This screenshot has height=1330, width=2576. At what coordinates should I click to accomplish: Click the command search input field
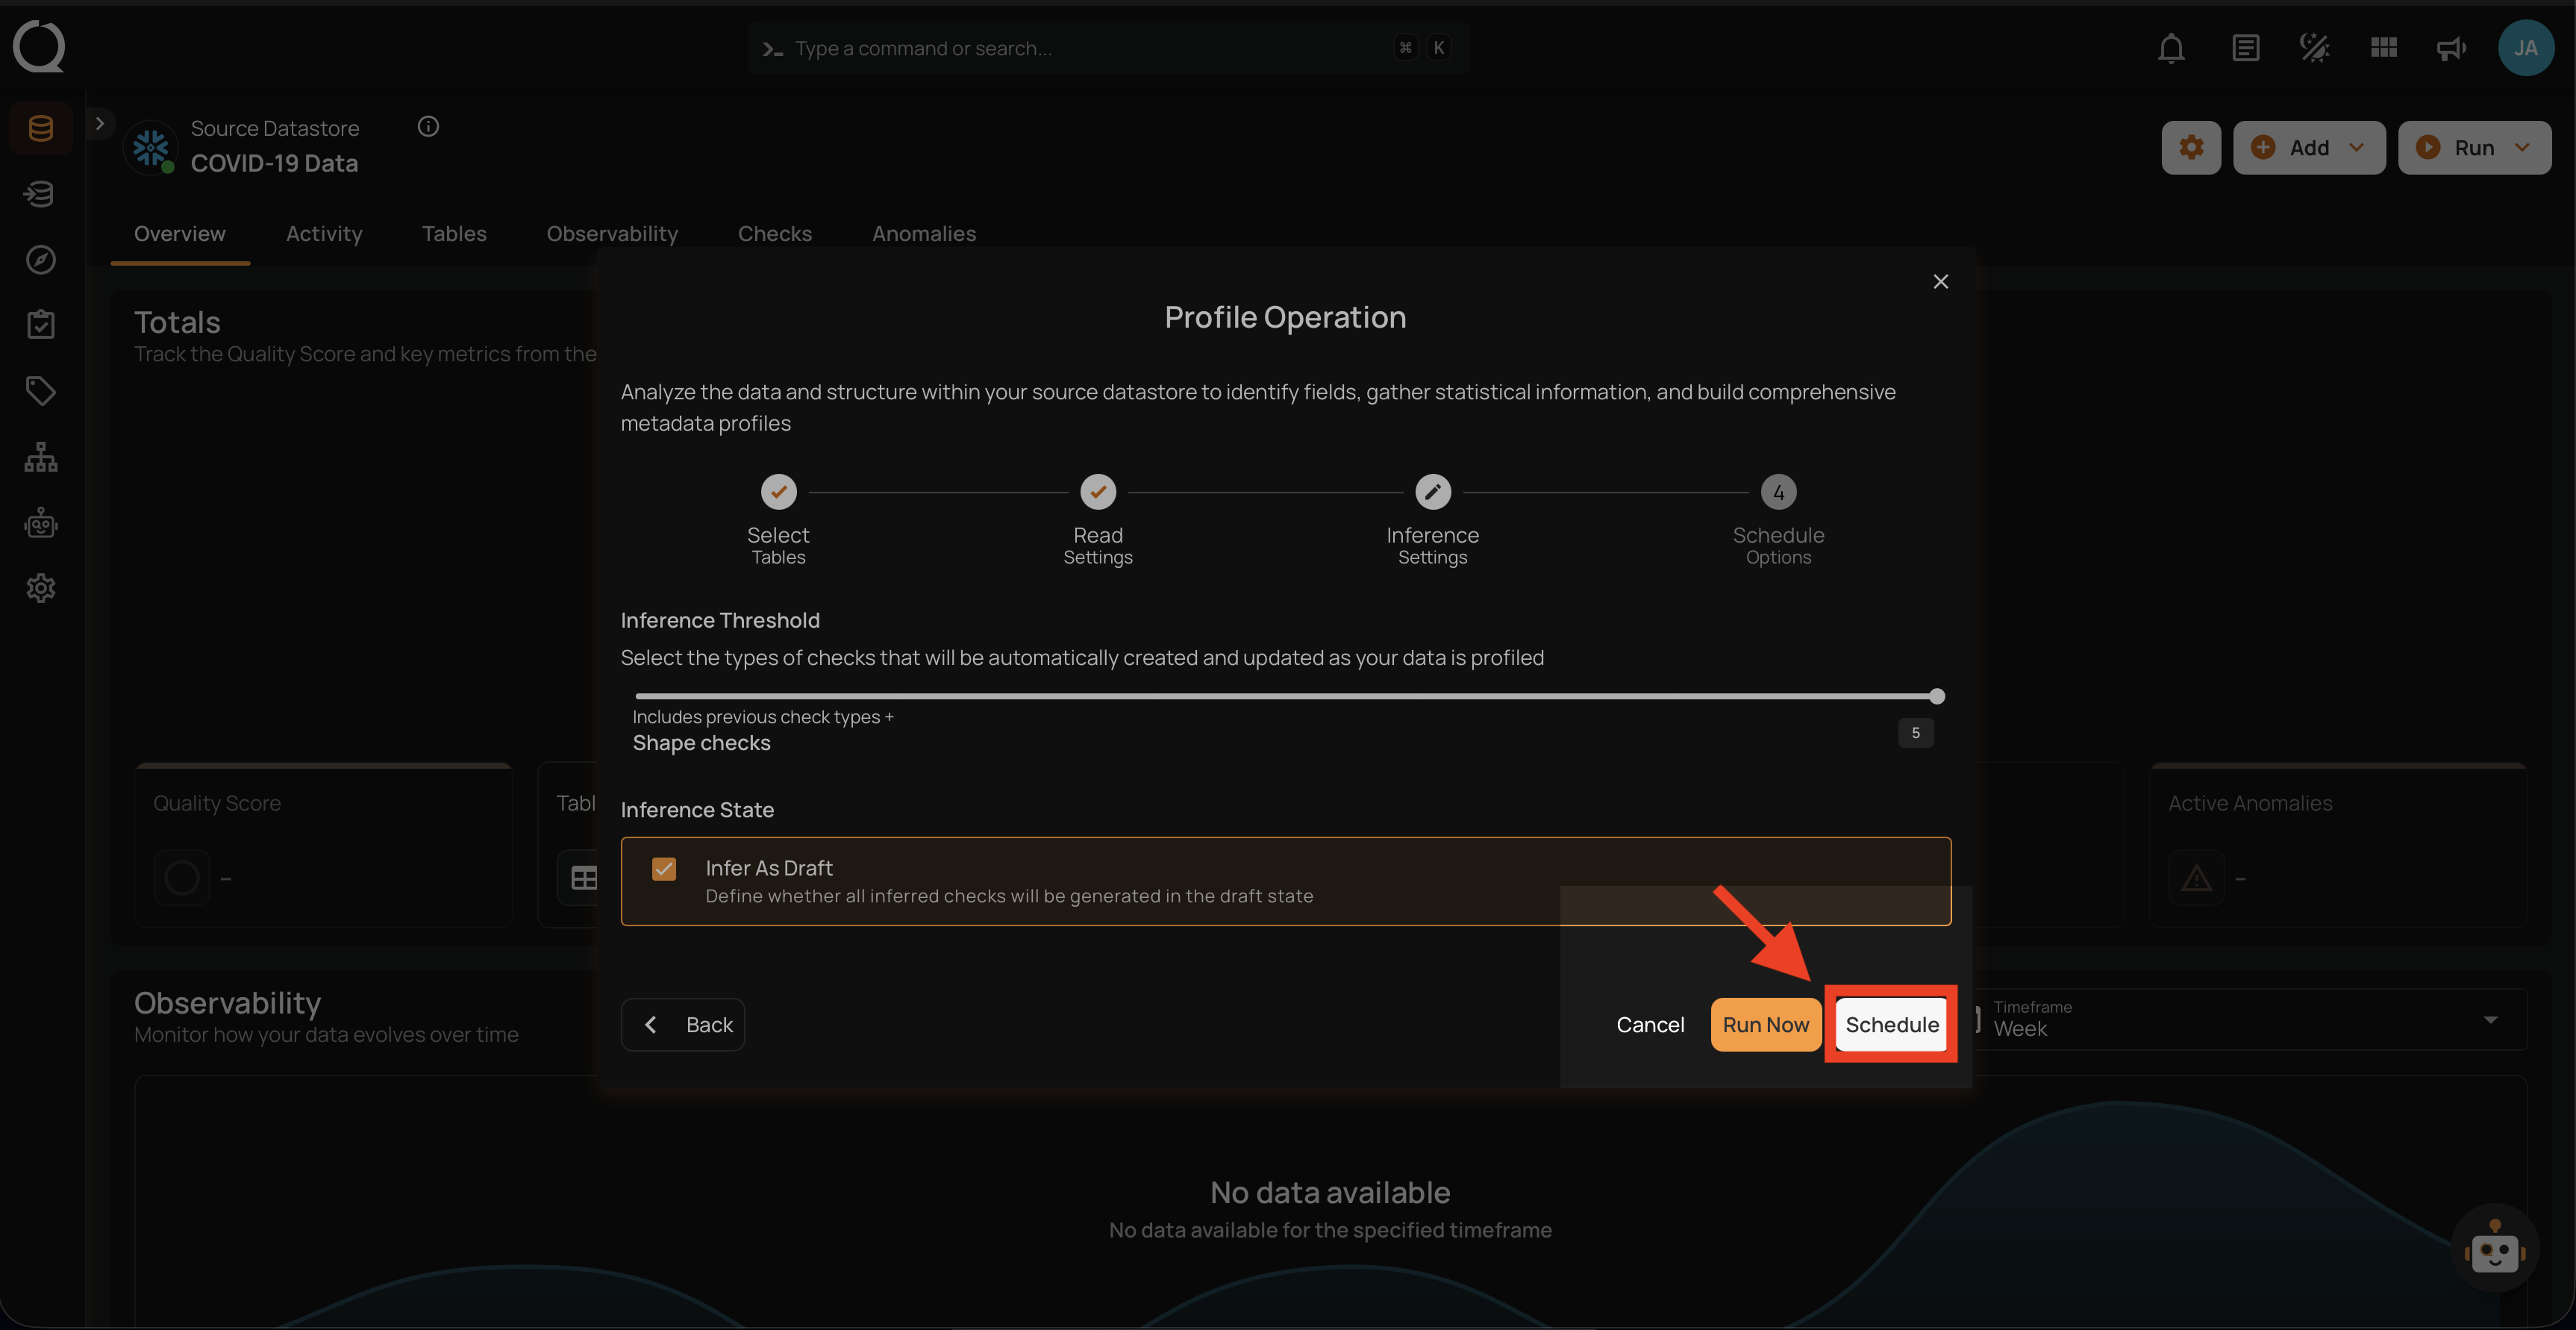pyautogui.click(x=1100, y=47)
